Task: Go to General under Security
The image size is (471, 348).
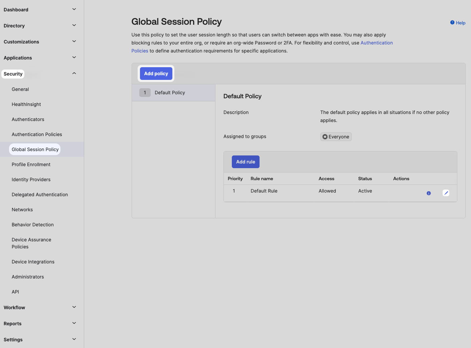Action: (20, 89)
